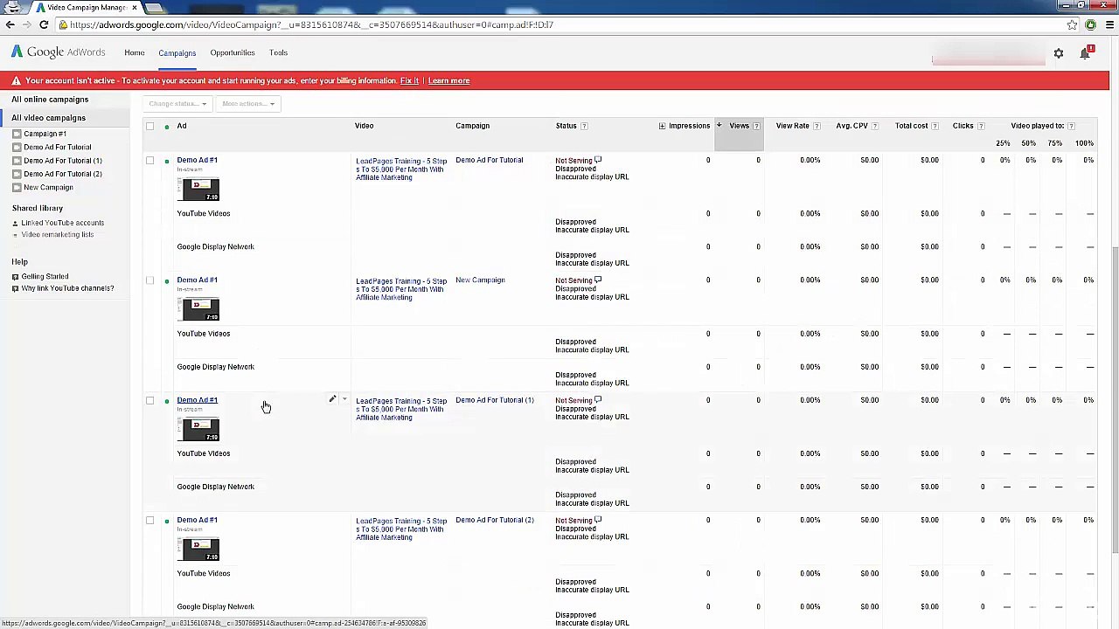
Task: Tick the checkbox for the Demo Ad For Tutorial ad row
Action: (149, 160)
